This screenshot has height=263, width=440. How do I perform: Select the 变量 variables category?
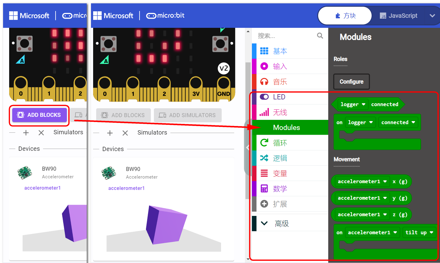click(x=280, y=173)
